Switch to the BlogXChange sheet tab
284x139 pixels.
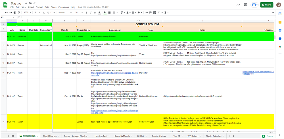click(51, 136)
